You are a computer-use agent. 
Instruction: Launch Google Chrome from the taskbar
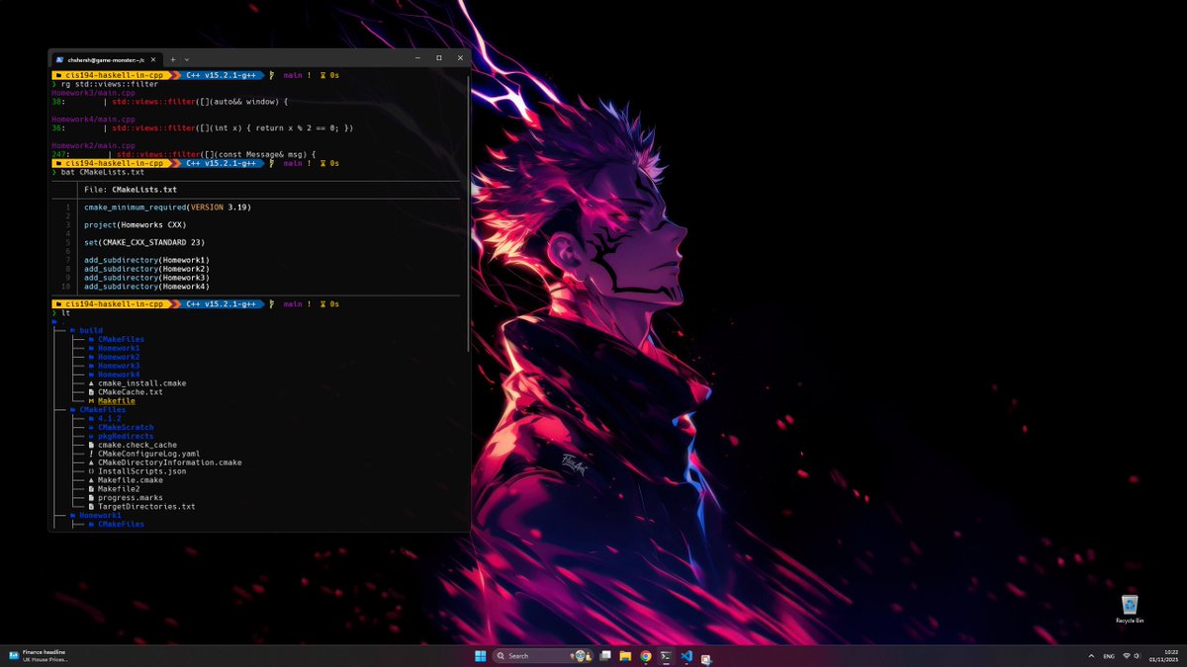[x=646, y=656]
